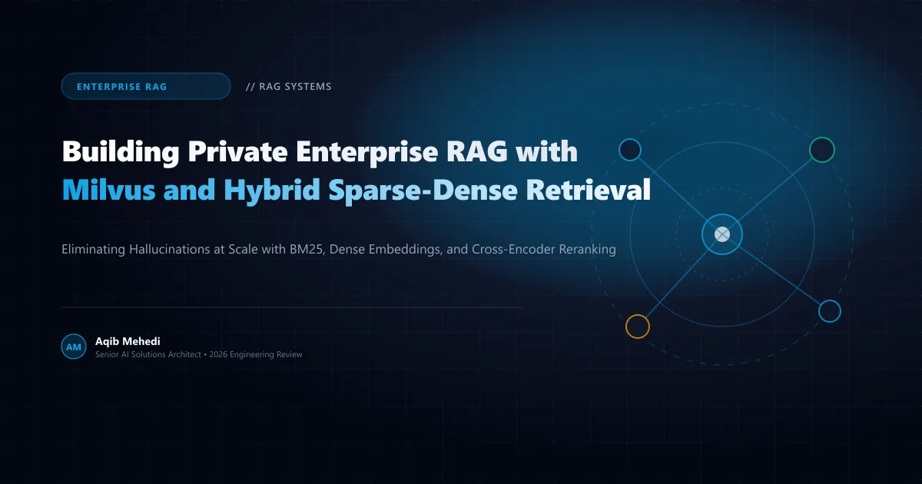Select the green node in the network diagram
This screenshot has width=922, height=484.
coord(821,150)
